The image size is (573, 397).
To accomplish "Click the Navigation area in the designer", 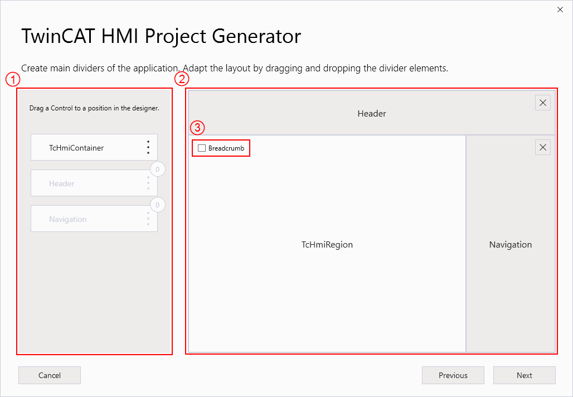I will (511, 244).
